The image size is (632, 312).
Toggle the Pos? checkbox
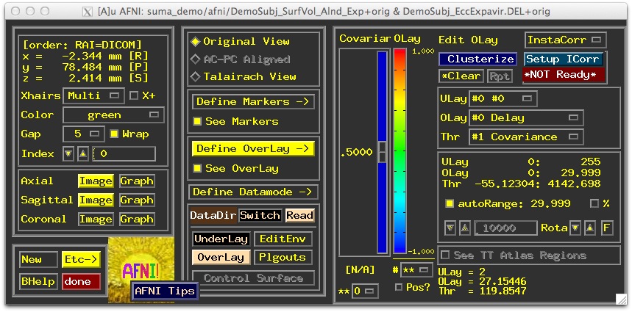pyautogui.click(x=399, y=287)
